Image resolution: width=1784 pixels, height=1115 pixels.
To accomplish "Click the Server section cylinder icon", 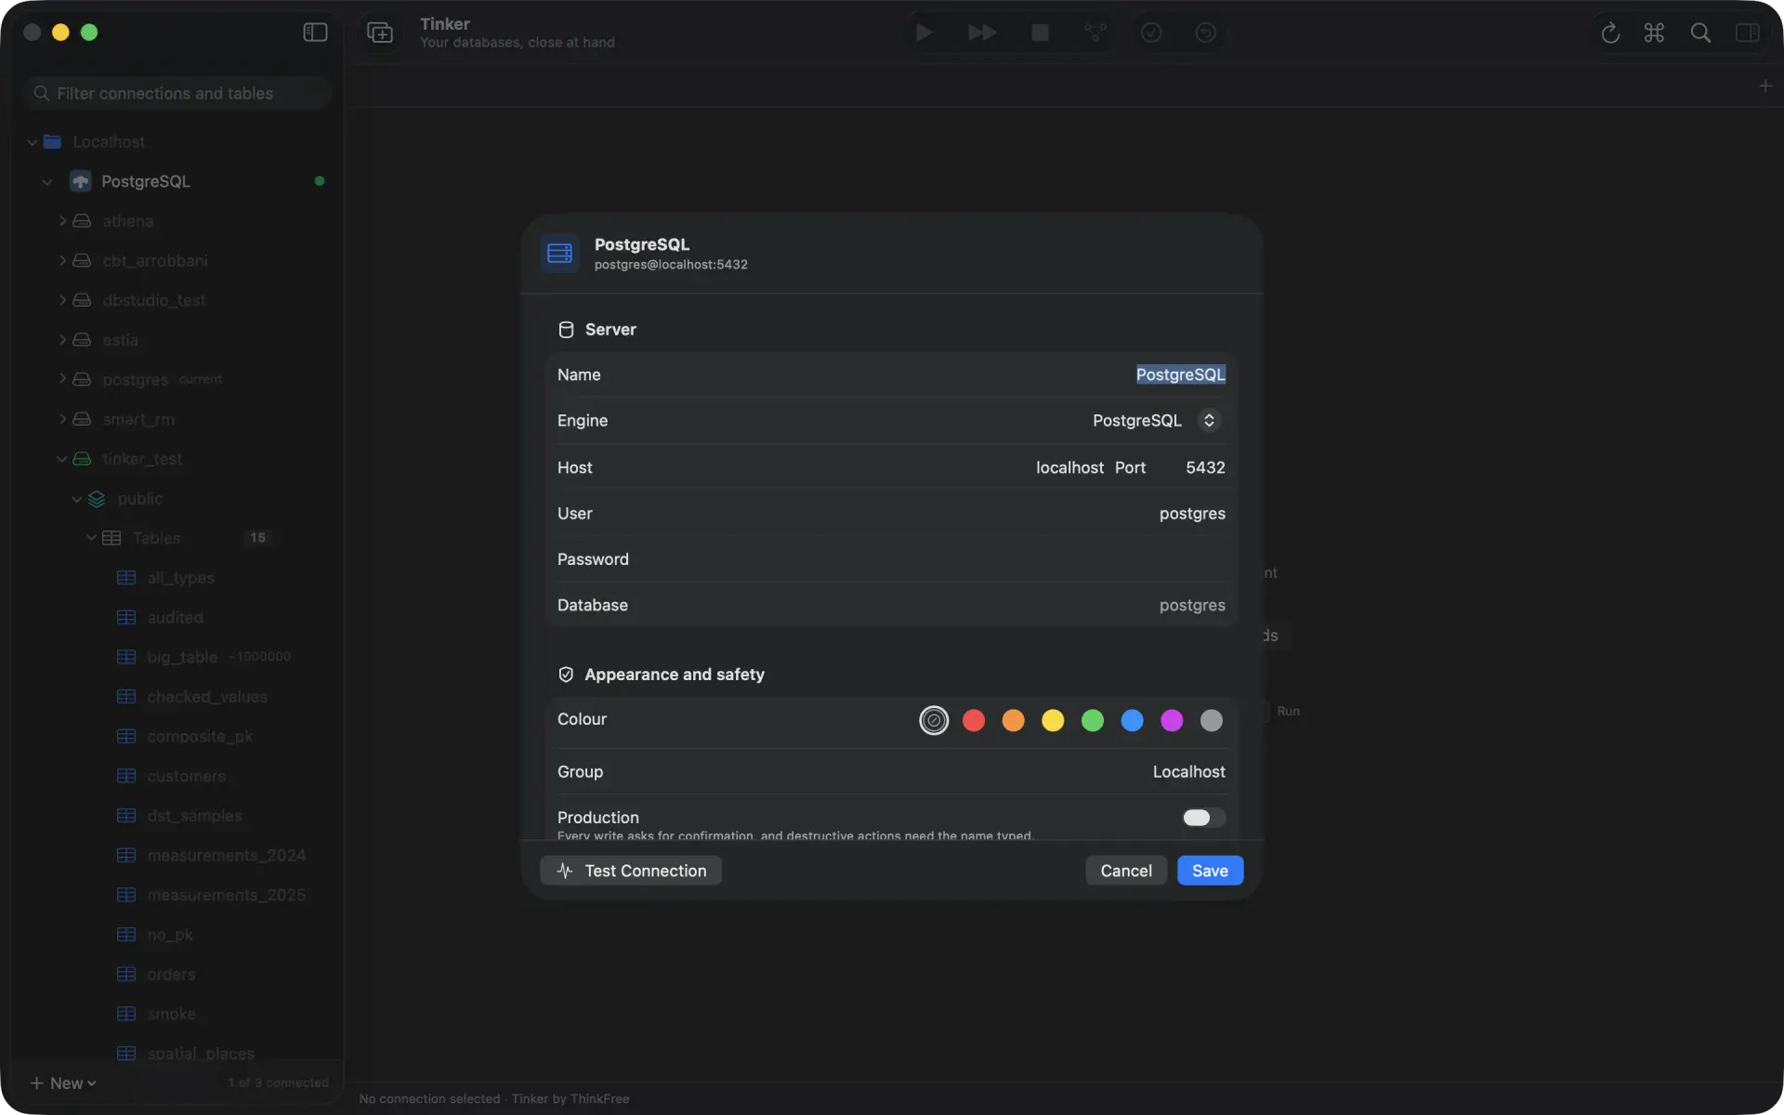I will pos(566,330).
